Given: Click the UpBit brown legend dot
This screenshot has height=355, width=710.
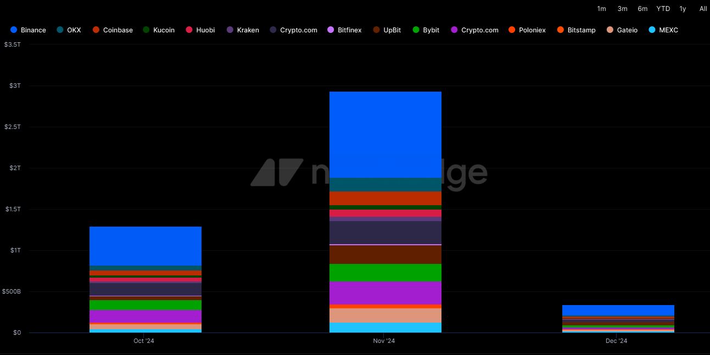Looking at the screenshot, I should (376, 30).
